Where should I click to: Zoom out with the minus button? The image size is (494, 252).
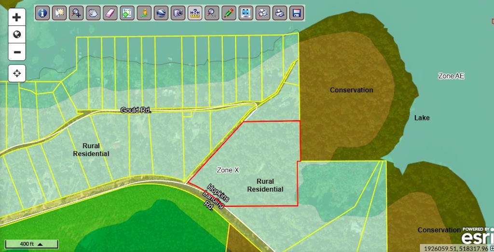[x=17, y=52]
